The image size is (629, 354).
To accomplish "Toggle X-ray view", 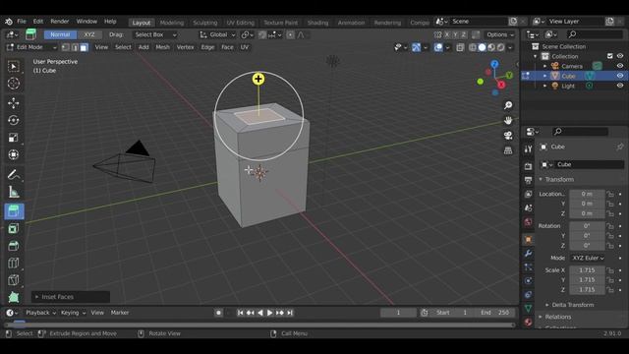I will tap(460, 47).
